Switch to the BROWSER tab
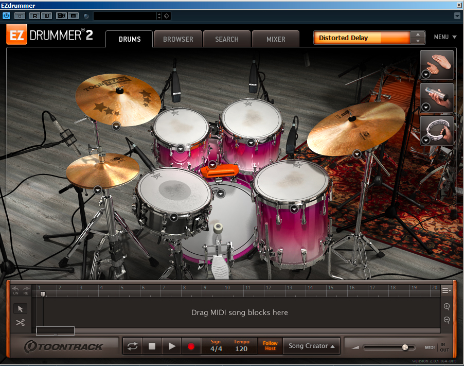This screenshot has height=366, width=464. coord(178,39)
